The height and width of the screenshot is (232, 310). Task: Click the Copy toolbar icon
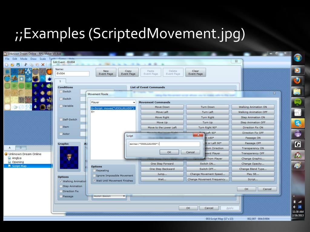point(31,65)
